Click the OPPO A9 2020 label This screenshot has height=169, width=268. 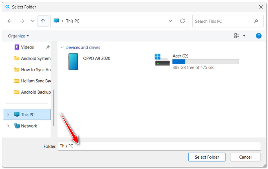pos(97,58)
